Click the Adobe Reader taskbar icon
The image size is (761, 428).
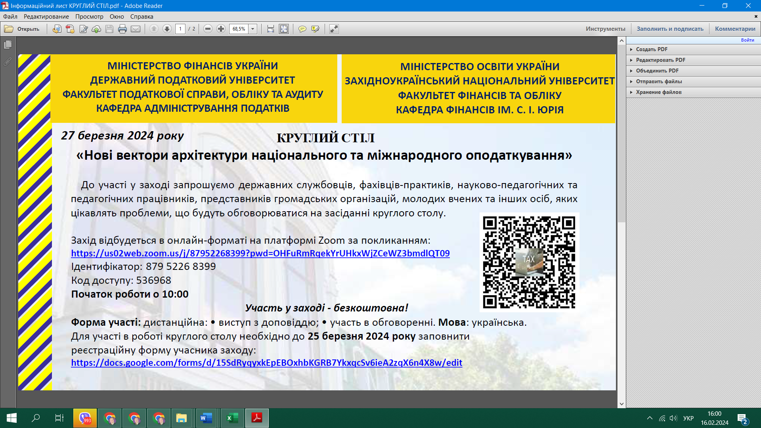pos(257,418)
